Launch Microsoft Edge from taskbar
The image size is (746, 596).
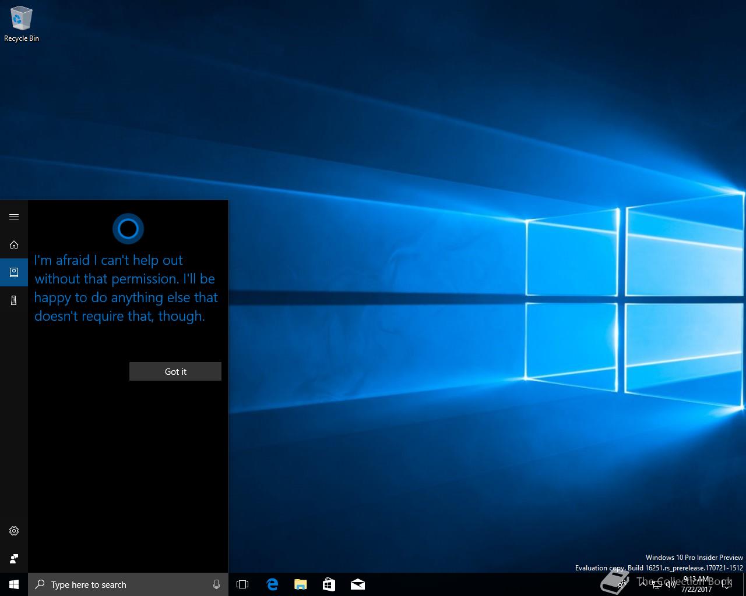coord(272,584)
